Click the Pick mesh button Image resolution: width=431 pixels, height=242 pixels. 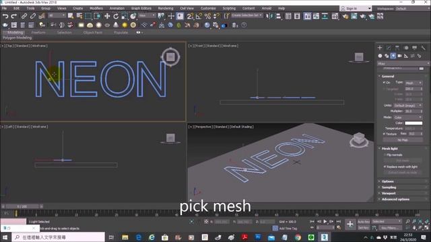click(403, 161)
